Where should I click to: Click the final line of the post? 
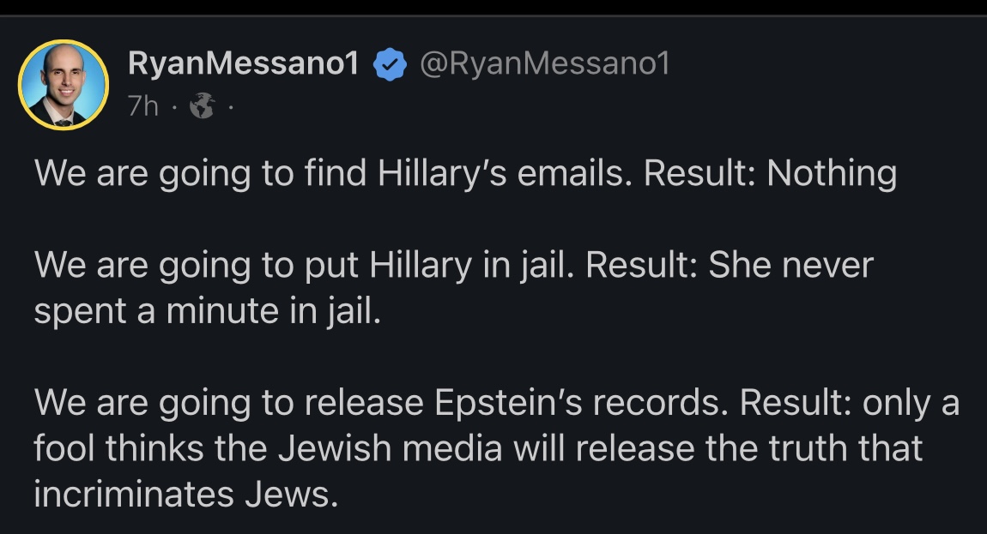pyautogui.click(x=185, y=495)
